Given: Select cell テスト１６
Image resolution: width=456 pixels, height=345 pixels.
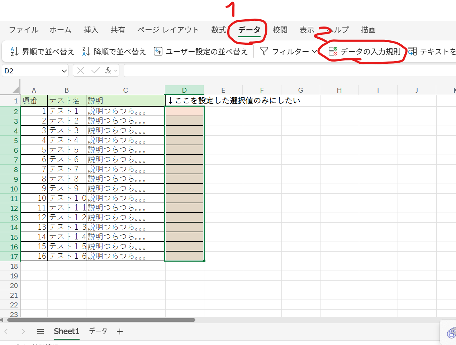Looking at the screenshot, I should 67,256.
